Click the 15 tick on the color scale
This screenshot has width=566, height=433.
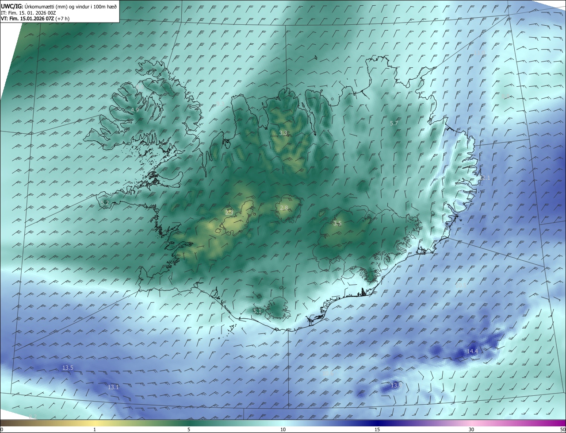coord(377,429)
